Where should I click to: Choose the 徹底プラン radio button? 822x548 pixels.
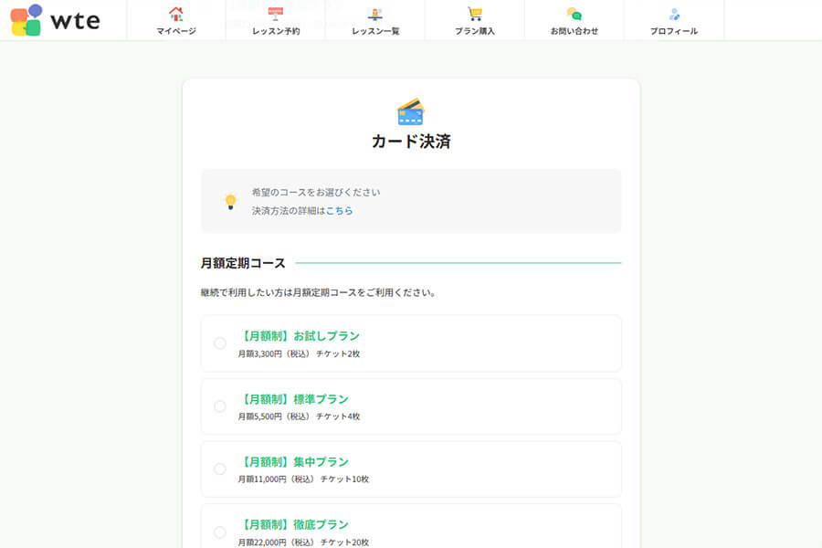[219, 532]
